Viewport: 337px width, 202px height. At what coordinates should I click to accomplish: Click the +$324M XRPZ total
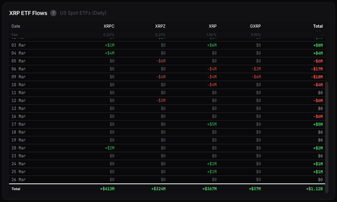(x=158, y=189)
